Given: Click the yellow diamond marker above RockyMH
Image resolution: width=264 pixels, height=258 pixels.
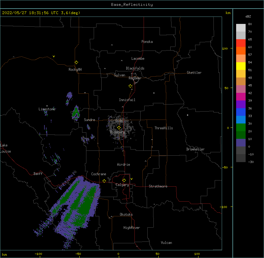Looking at the screenshot, I should click(76, 63).
